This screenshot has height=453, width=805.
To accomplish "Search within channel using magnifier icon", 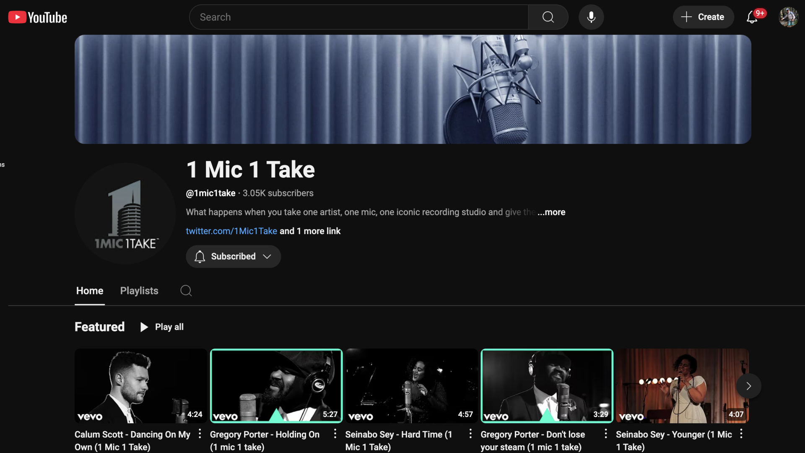I will 186,291.
